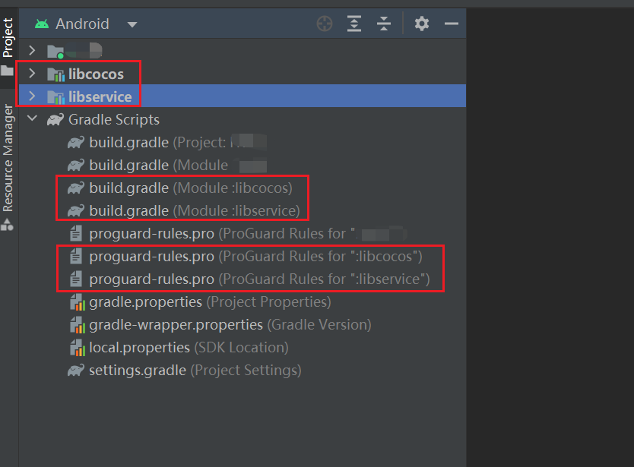The image size is (634, 467).
Task: Select the gradle.properties file
Action: pyautogui.click(x=145, y=301)
